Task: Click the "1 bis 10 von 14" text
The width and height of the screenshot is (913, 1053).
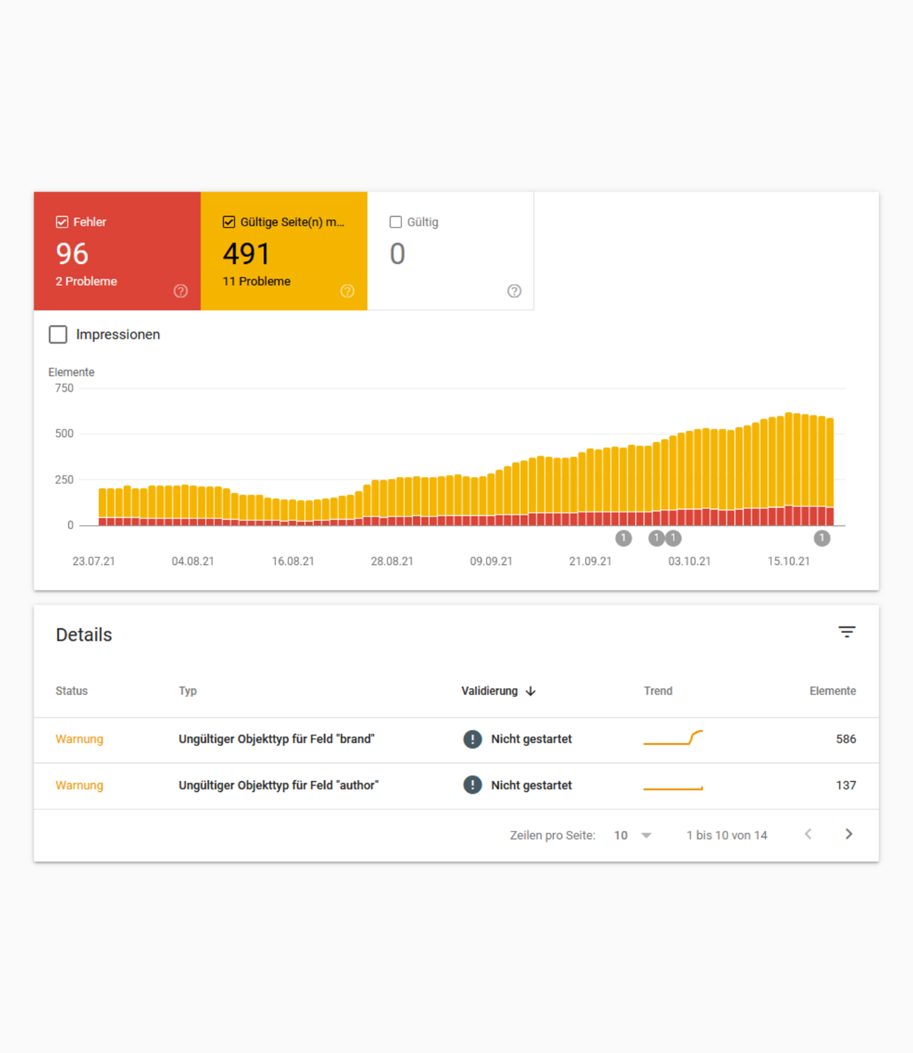Action: click(727, 835)
